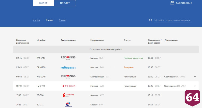
Task: Click the Red Wings logo for WZ-1749
Action: 68,58
